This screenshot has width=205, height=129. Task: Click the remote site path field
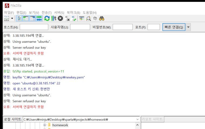[184, 119]
